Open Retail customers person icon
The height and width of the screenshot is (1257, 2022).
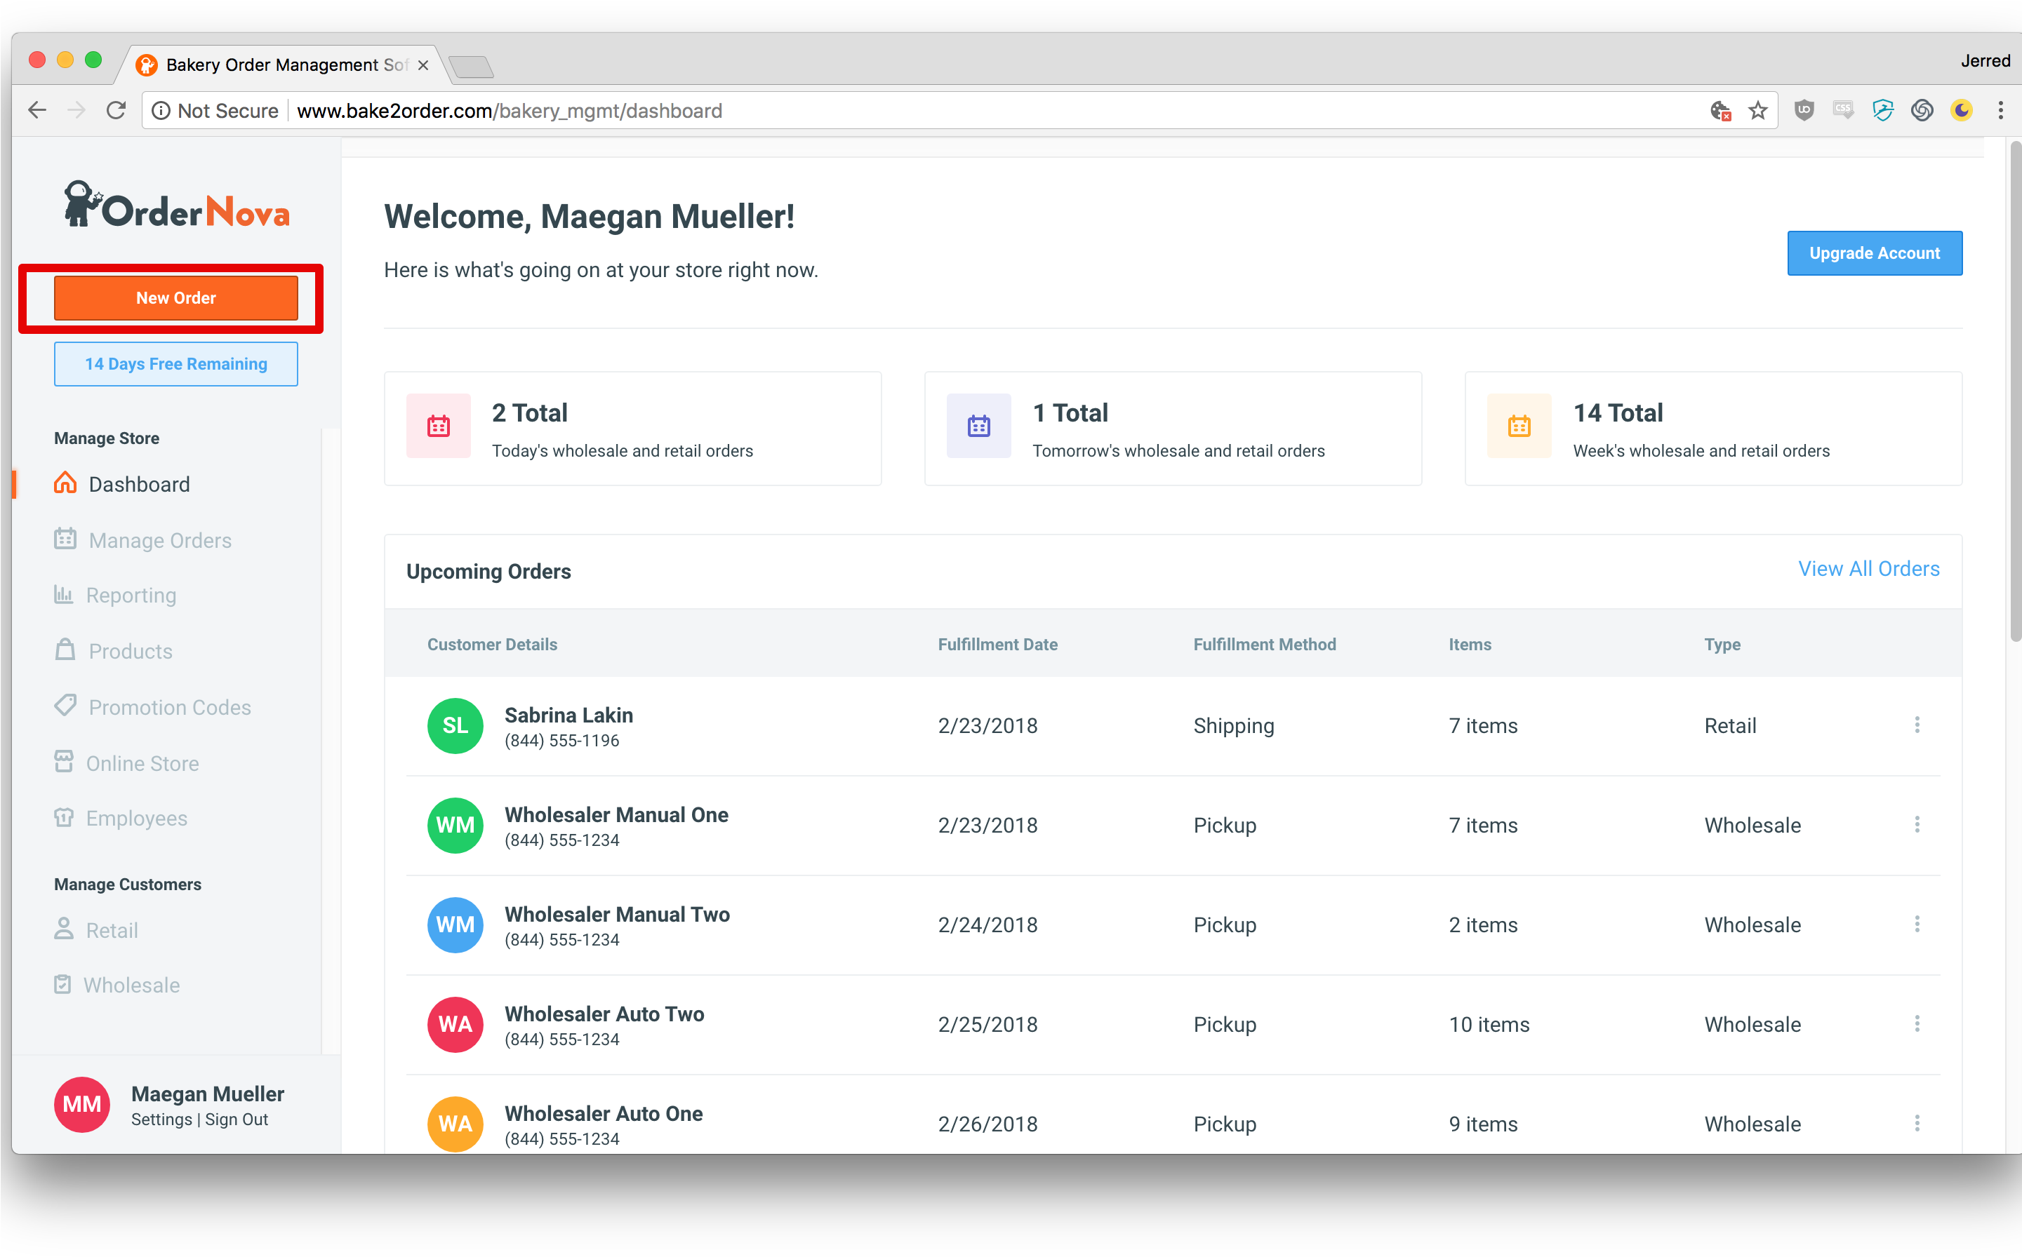[x=64, y=929]
